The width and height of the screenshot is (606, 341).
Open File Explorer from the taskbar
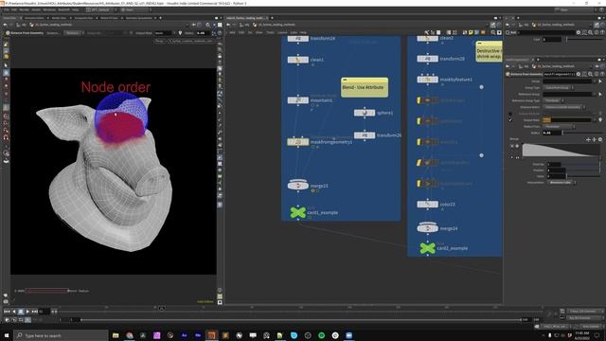[x=116, y=335]
